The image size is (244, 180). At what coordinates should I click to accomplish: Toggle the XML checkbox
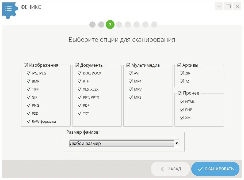pyautogui.click(x=182, y=118)
